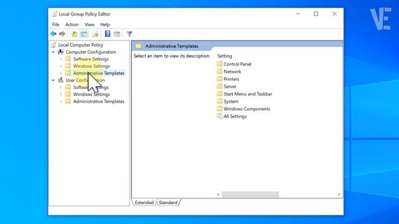Click the Network folder icon
The height and width of the screenshot is (224, 399).
pyautogui.click(x=219, y=72)
